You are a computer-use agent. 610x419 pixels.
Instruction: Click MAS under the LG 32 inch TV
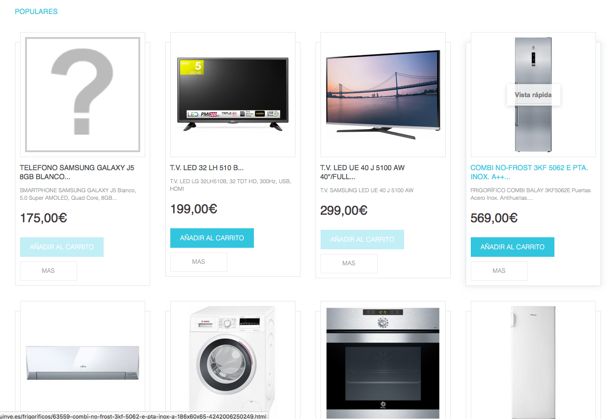point(199,262)
